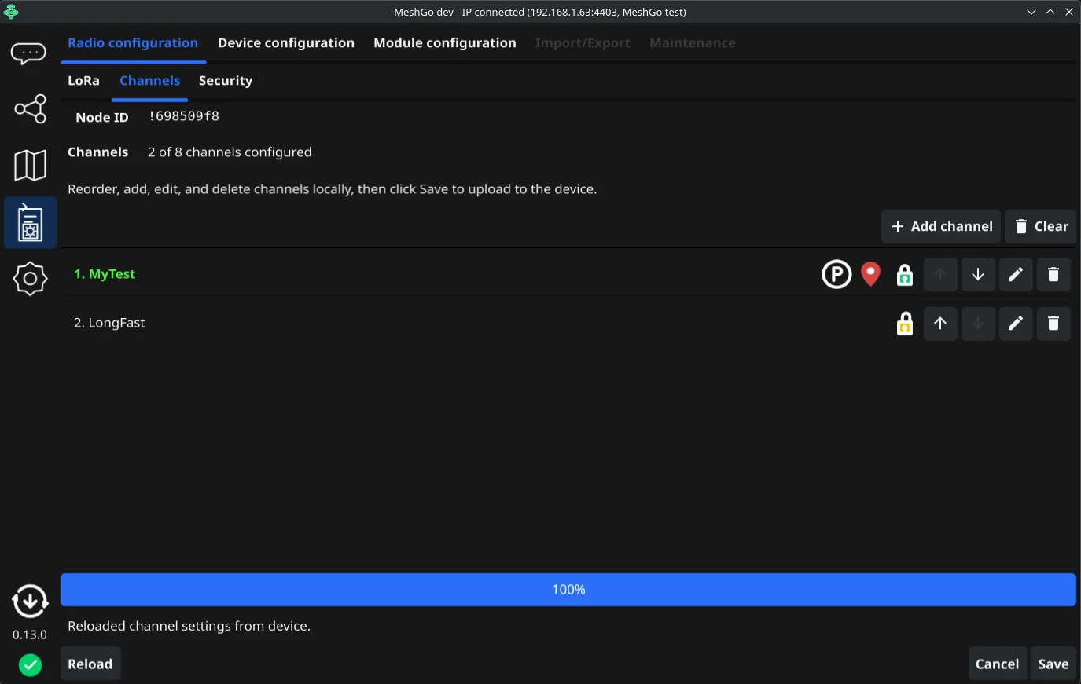Click the red location pin on MyTest

tap(870, 274)
